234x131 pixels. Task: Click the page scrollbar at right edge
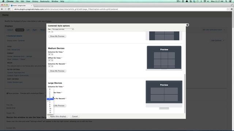tap(233, 19)
